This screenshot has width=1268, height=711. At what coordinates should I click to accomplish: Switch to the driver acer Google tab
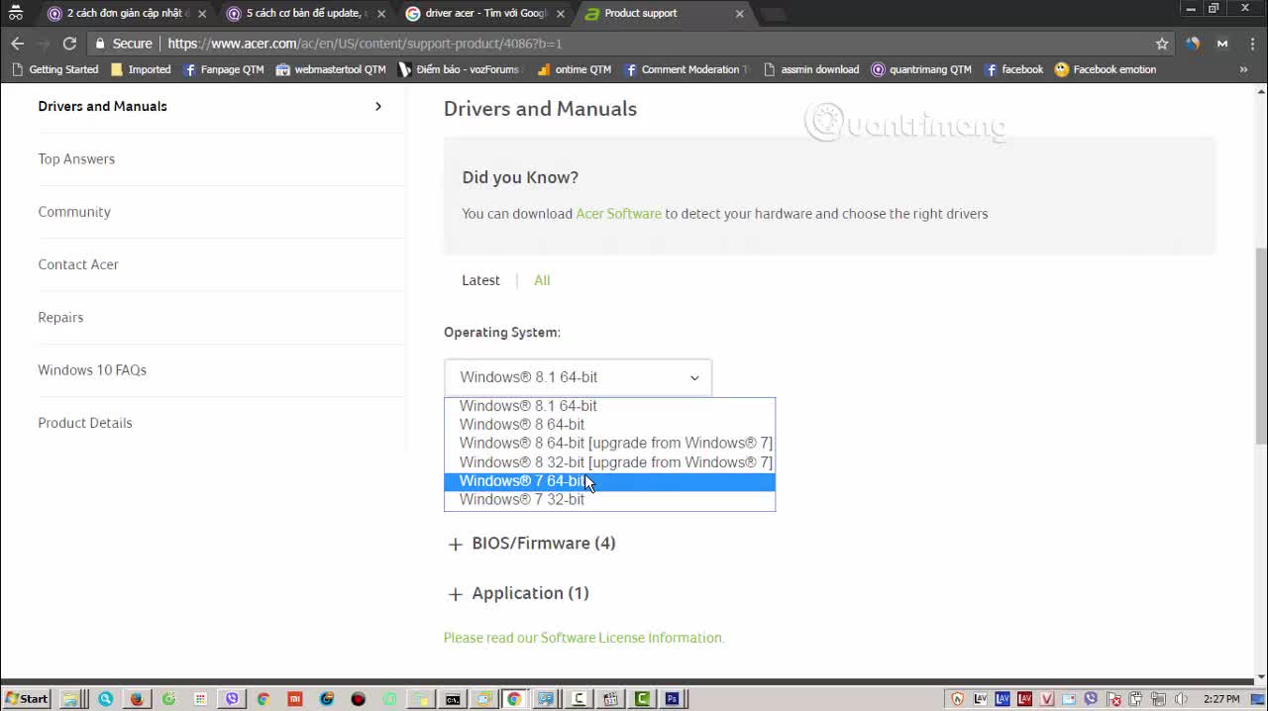coord(485,14)
